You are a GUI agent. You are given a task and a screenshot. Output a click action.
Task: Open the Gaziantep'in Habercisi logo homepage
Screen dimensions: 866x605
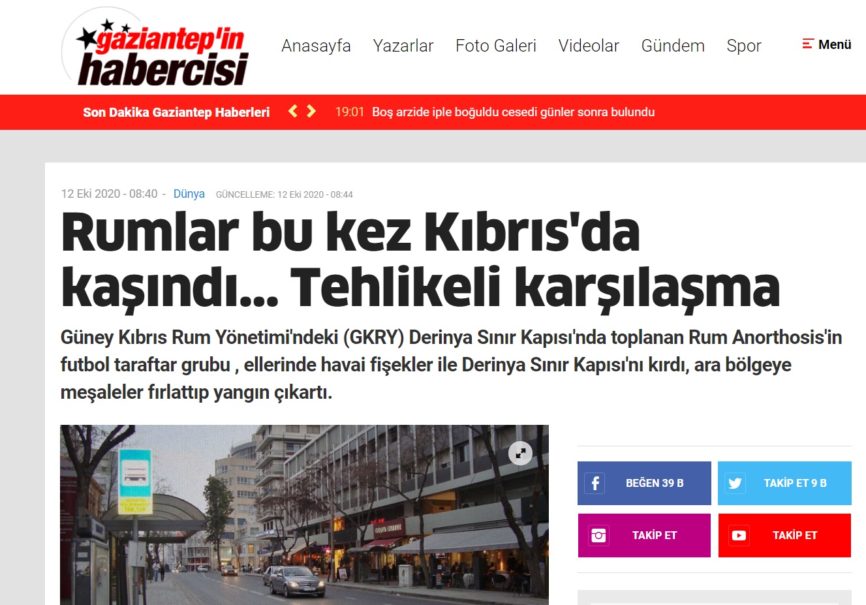point(157,48)
